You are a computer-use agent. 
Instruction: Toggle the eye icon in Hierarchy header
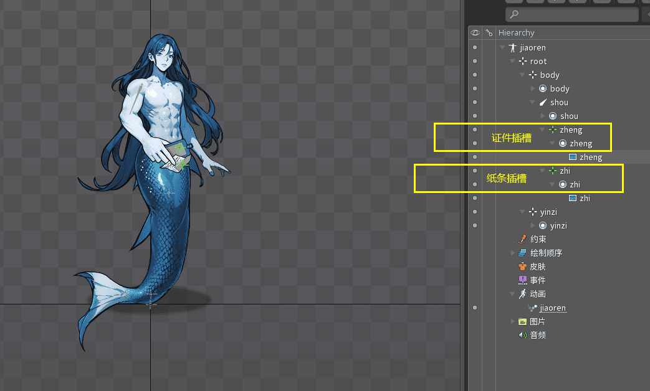[475, 32]
